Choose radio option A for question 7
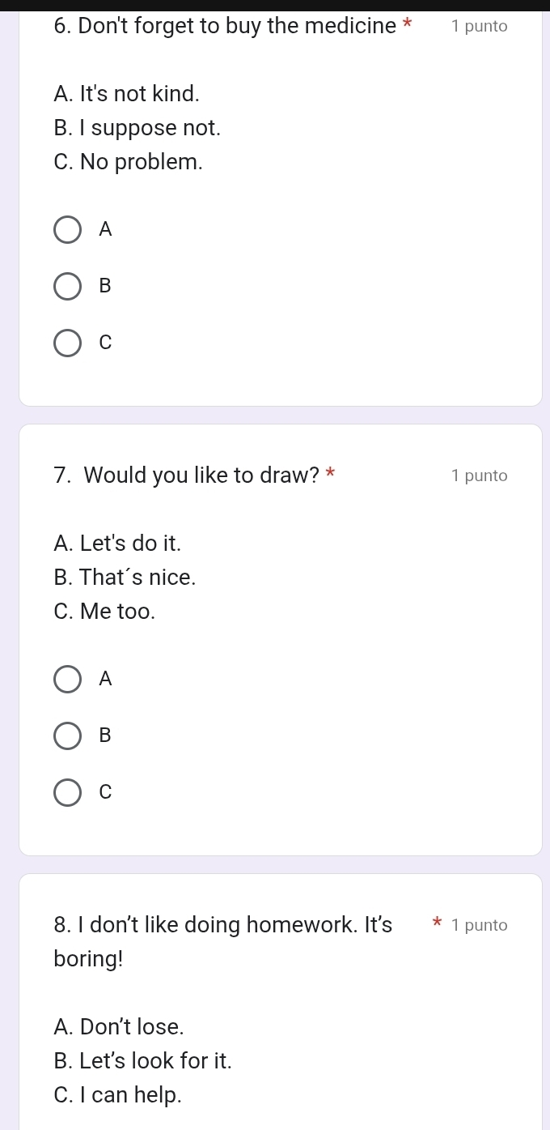 coord(68,680)
